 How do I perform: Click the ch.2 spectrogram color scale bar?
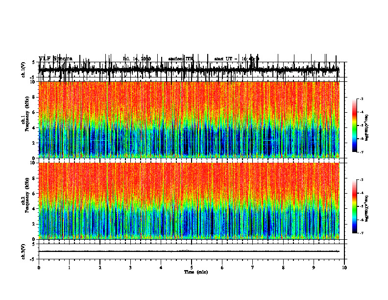355,206
